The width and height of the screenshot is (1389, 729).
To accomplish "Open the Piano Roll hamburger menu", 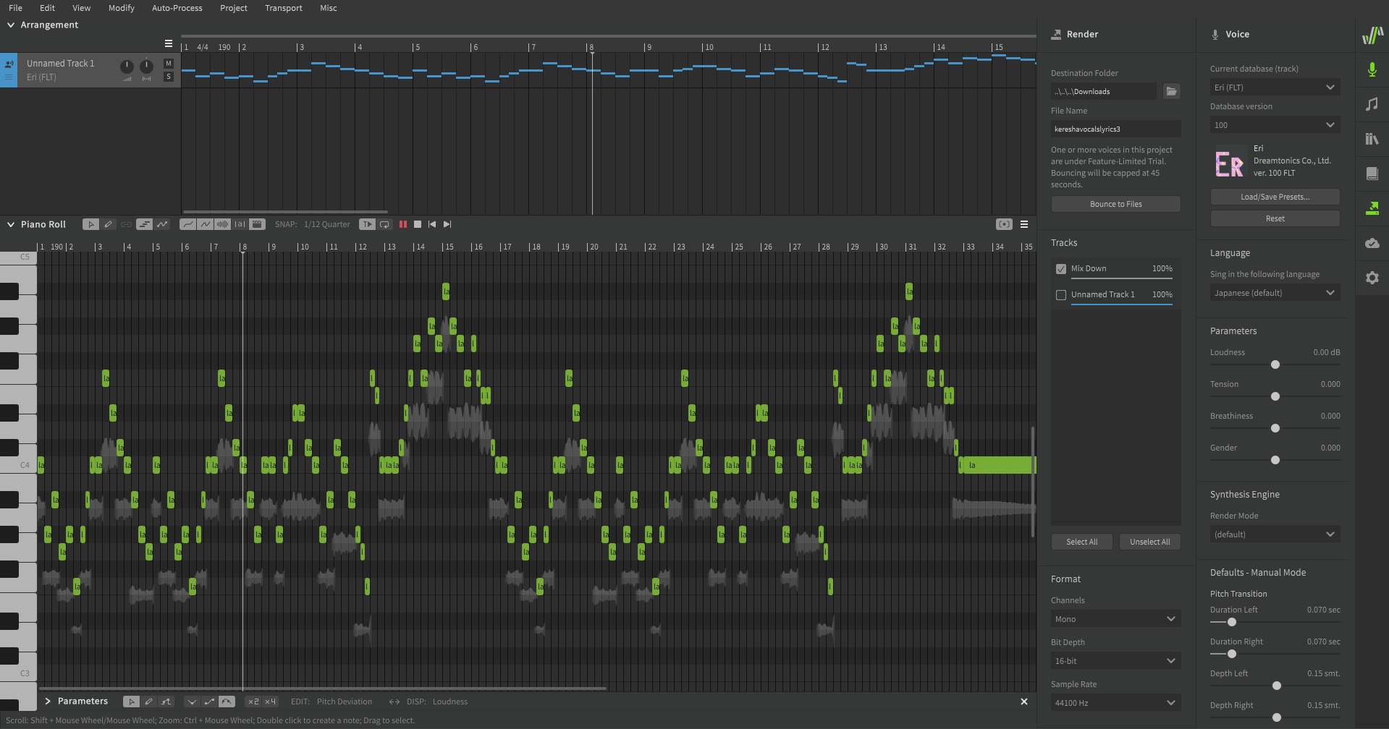I will 1024,224.
